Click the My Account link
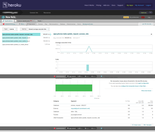This screenshot has width=155, height=132. [x=139, y=5]
